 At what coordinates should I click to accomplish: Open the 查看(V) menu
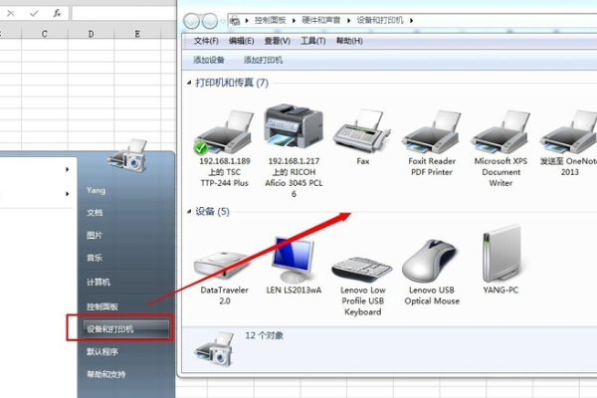click(277, 41)
